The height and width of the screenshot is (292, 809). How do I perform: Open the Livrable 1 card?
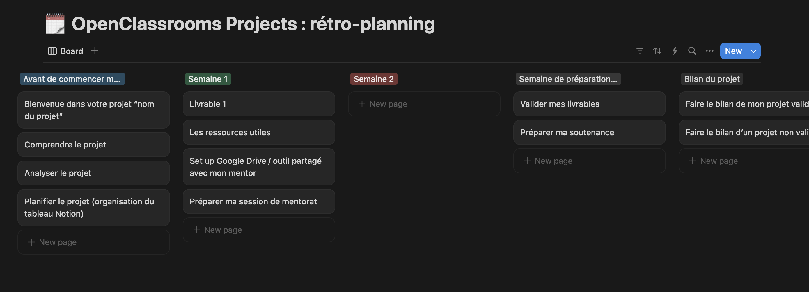[x=258, y=104]
